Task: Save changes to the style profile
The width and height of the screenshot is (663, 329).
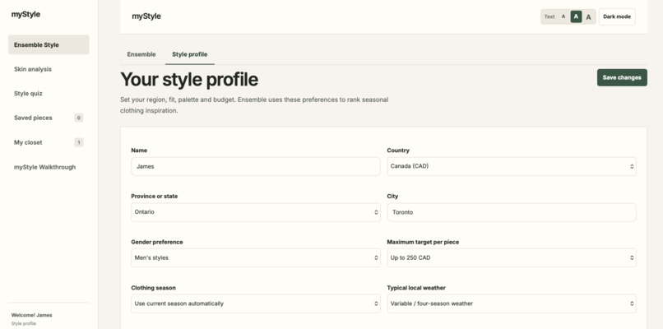Action: (x=622, y=77)
